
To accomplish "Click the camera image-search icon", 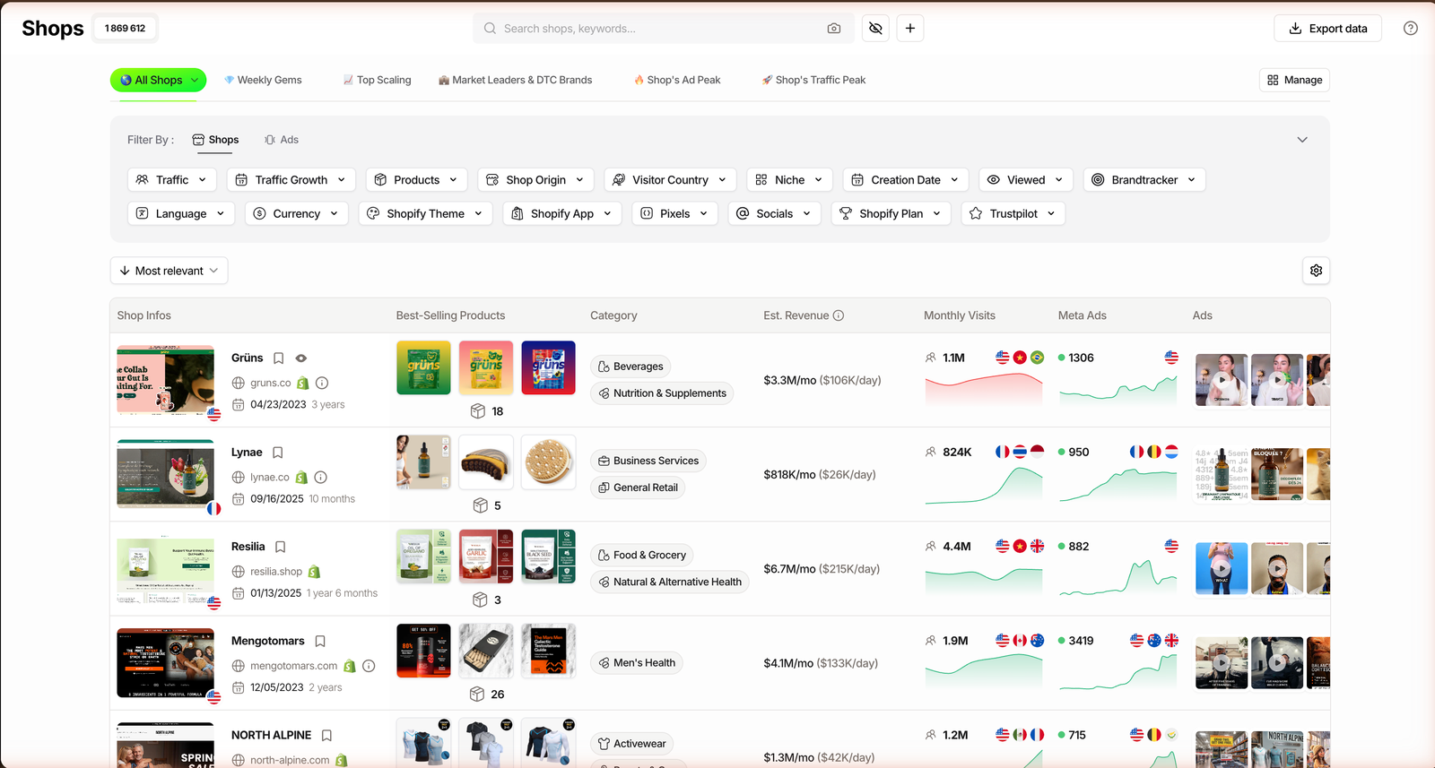I will pyautogui.click(x=834, y=29).
